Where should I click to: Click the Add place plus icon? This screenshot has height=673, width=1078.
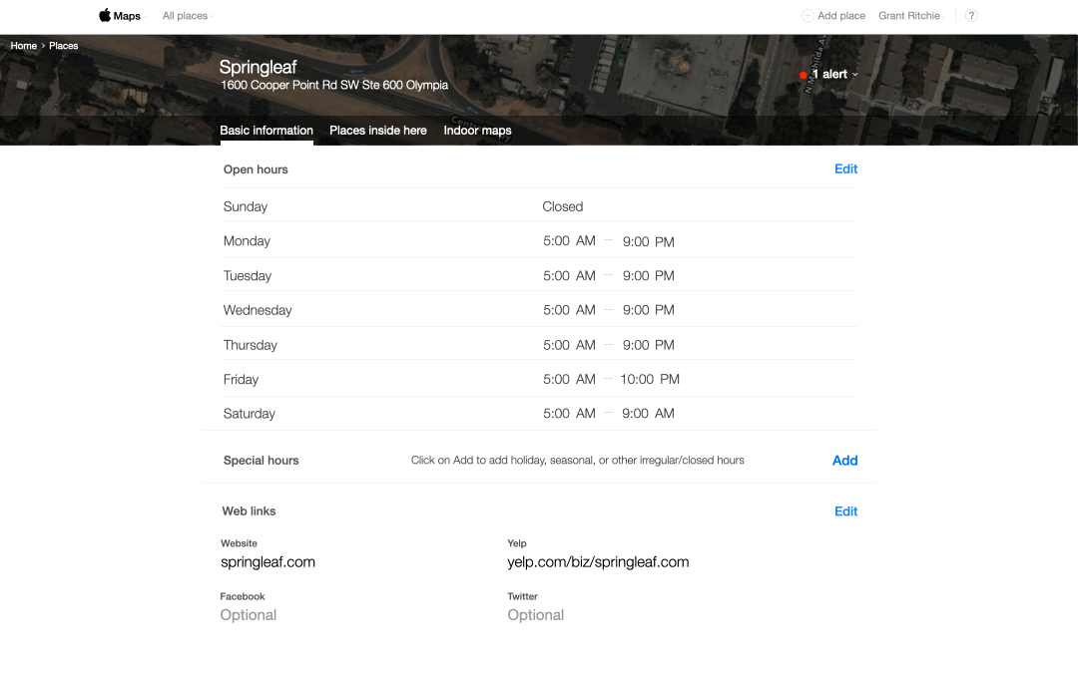tap(808, 16)
